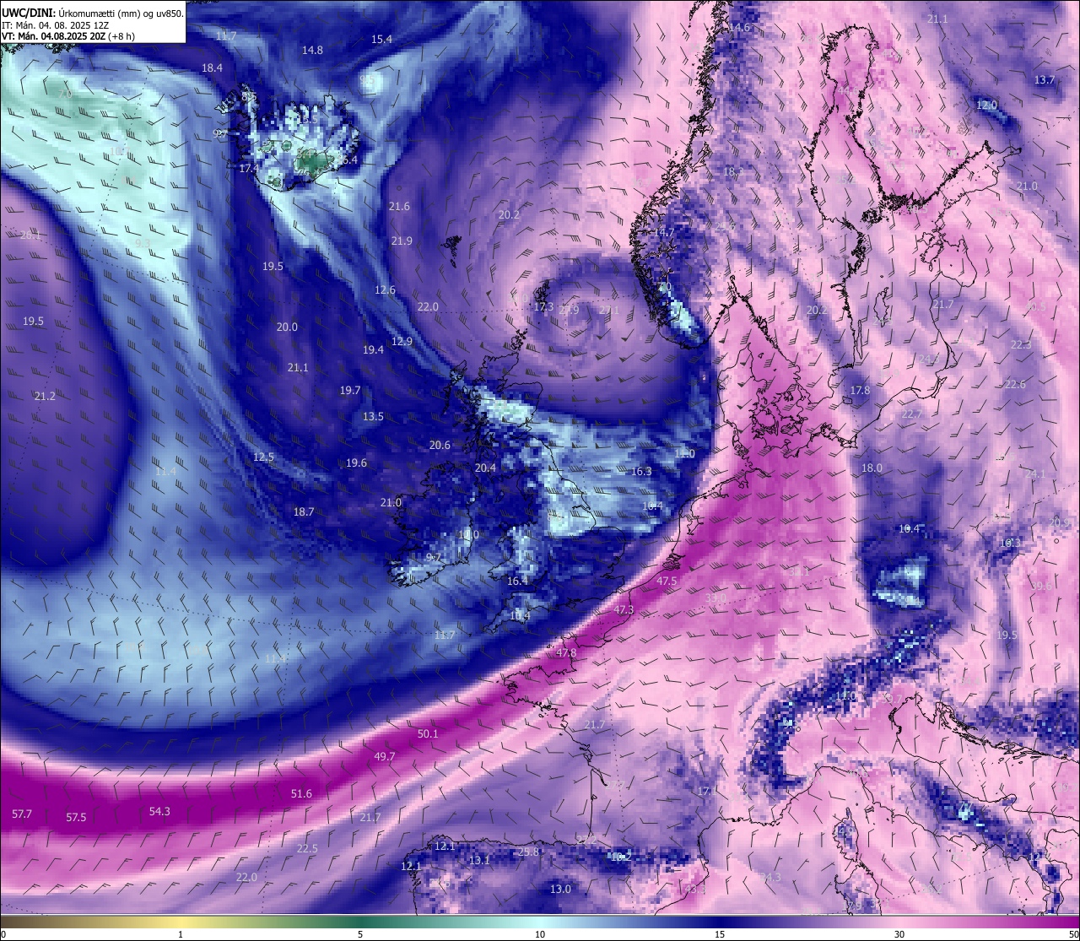Click the 49.7 value label
This screenshot has width=1080, height=941.
click(384, 756)
